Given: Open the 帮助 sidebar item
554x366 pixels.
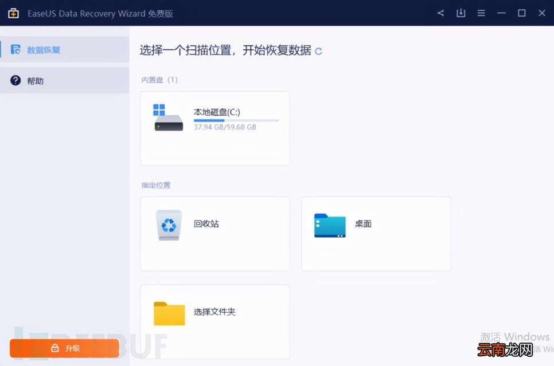Looking at the screenshot, I should 65,80.
